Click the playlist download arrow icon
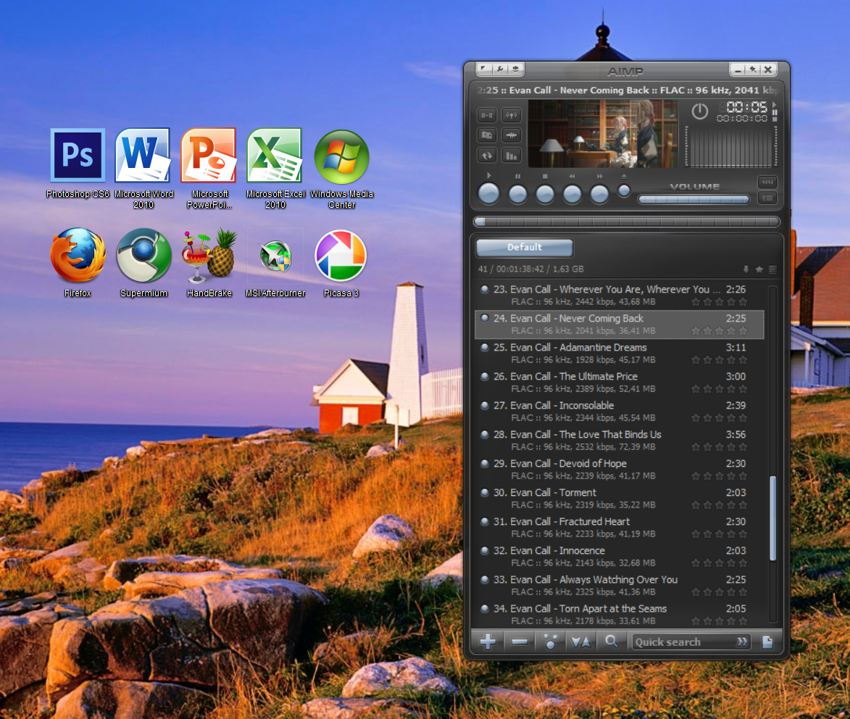 tap(746, 269)
